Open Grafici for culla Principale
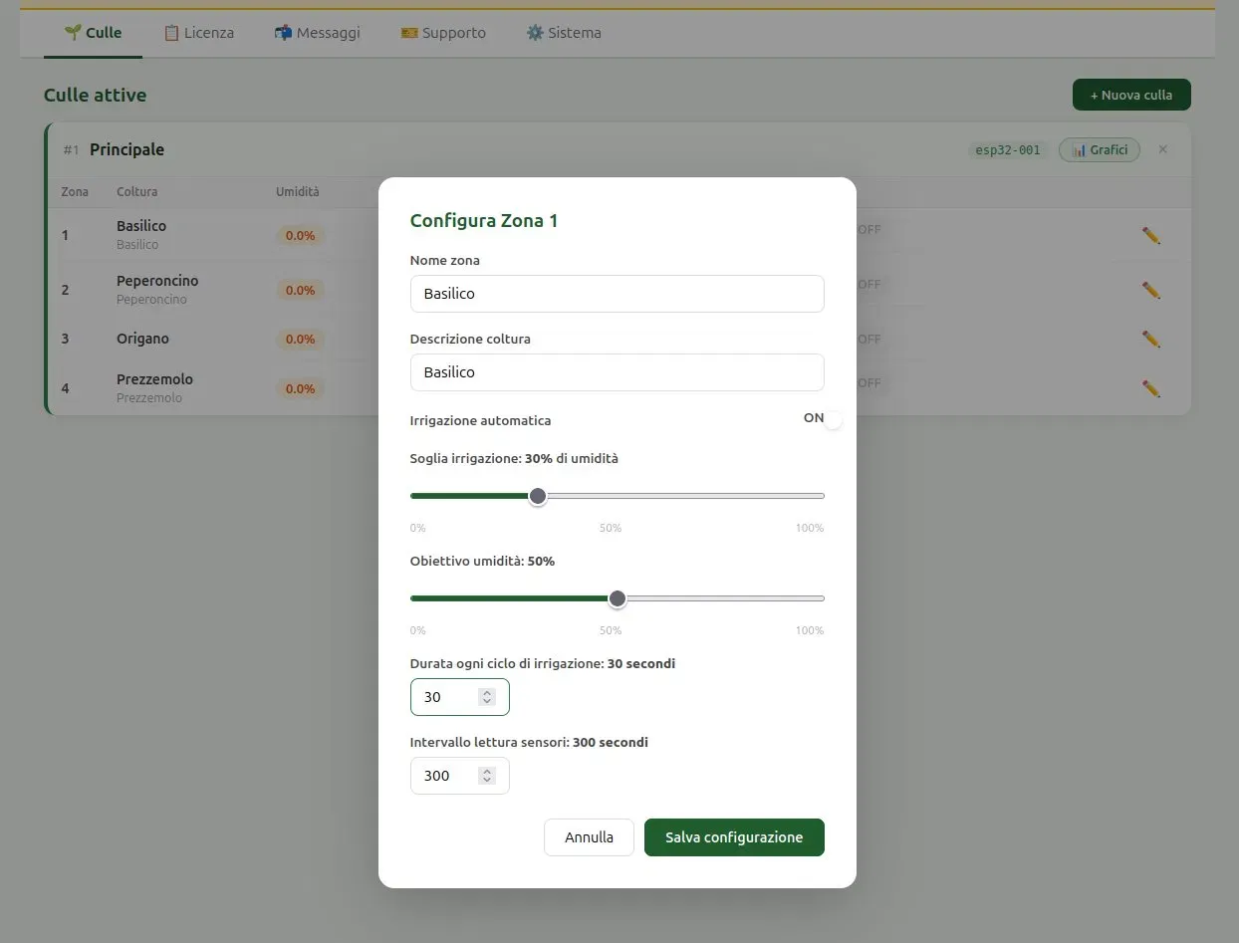The width and height of the screenshot is (1239, 943). coord(1100,150)
